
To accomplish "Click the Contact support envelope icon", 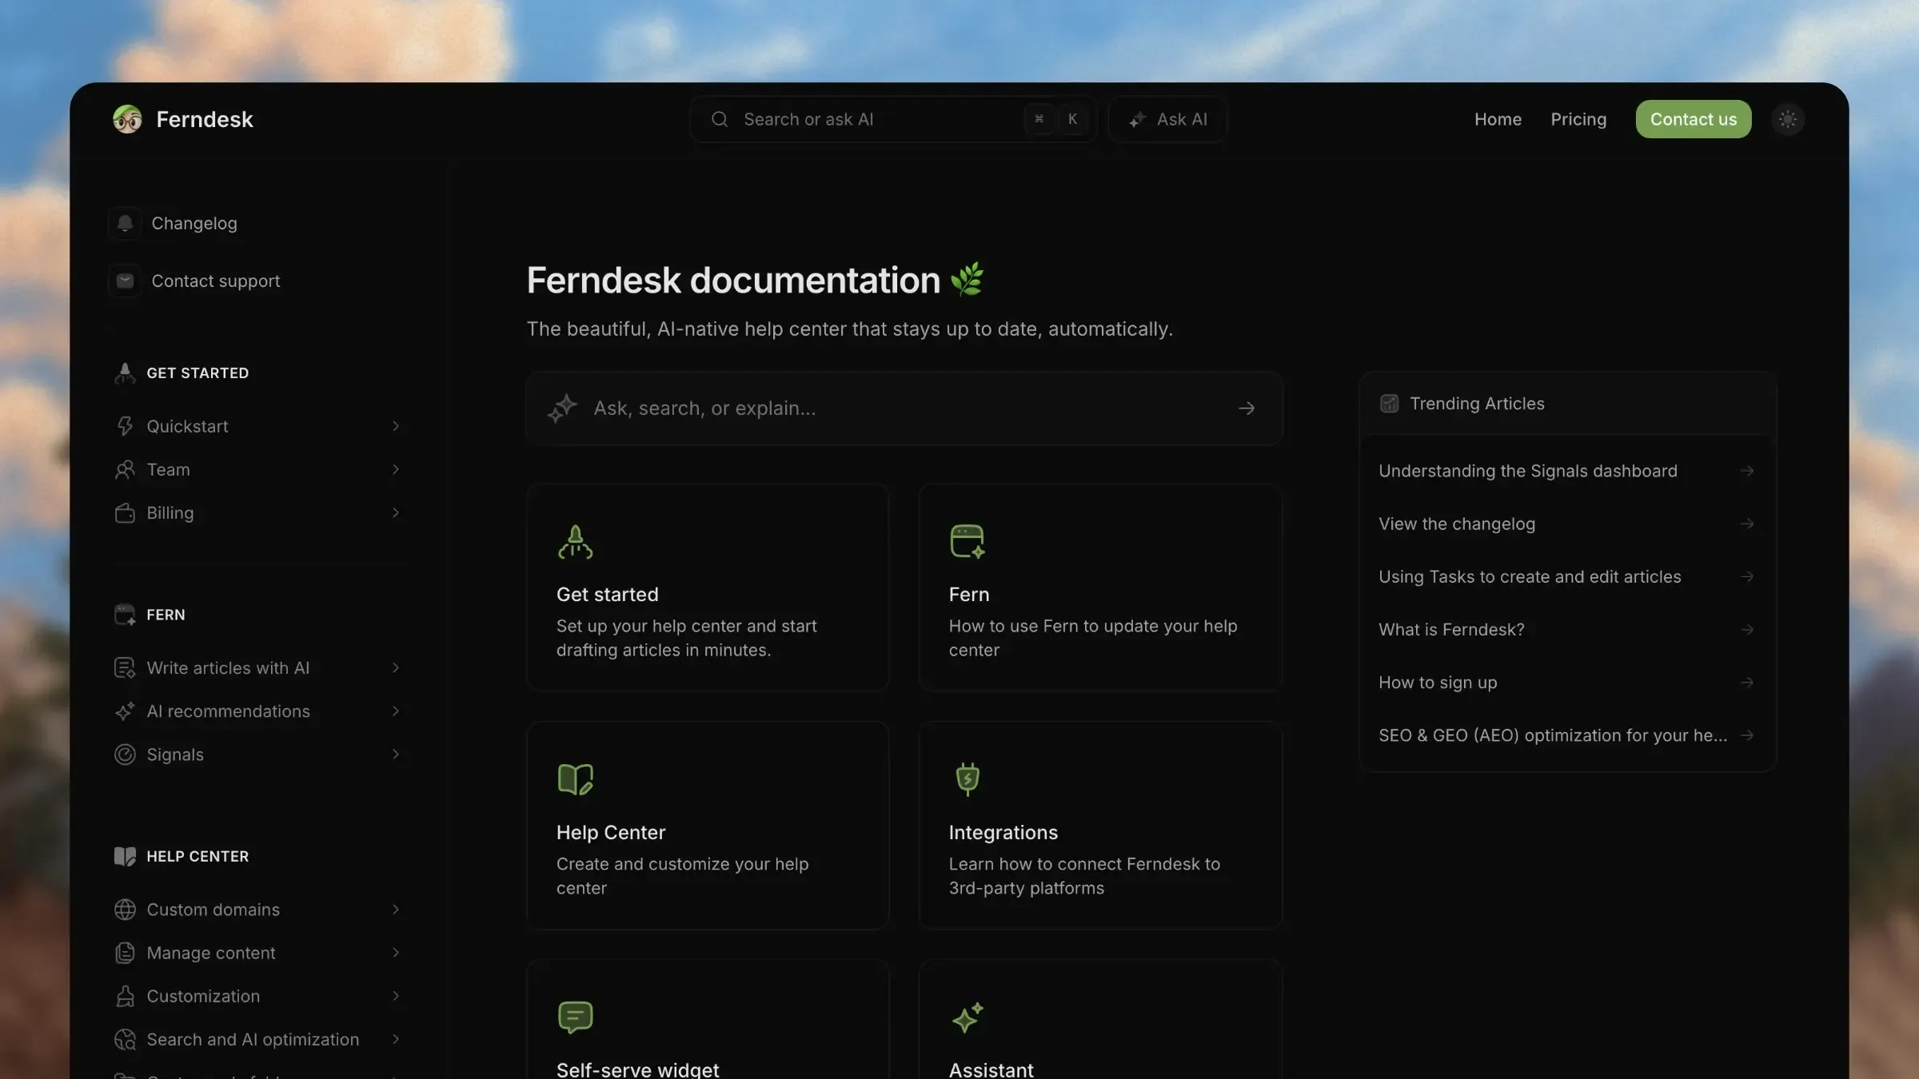I will point(125,281).
